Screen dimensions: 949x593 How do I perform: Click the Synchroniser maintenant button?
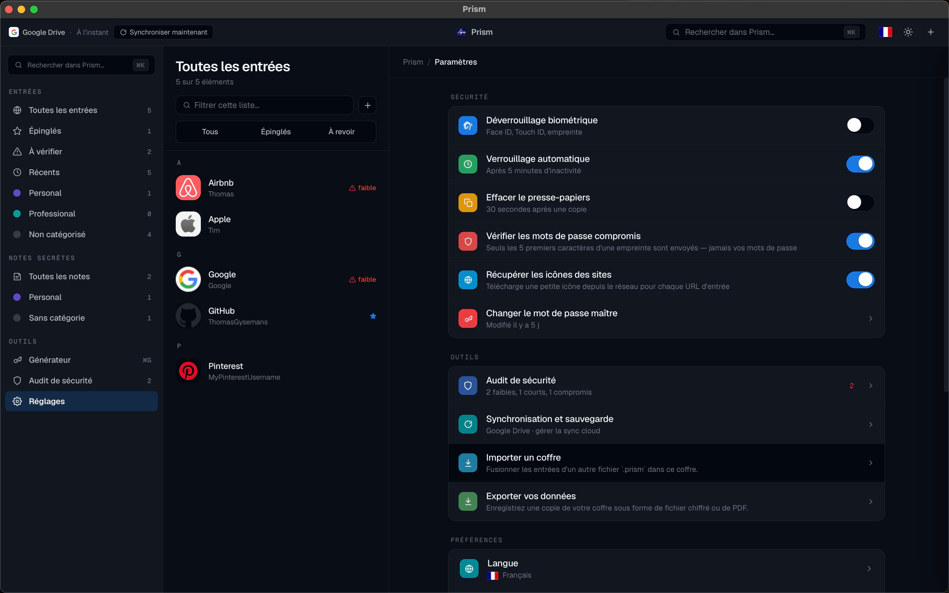164,32
